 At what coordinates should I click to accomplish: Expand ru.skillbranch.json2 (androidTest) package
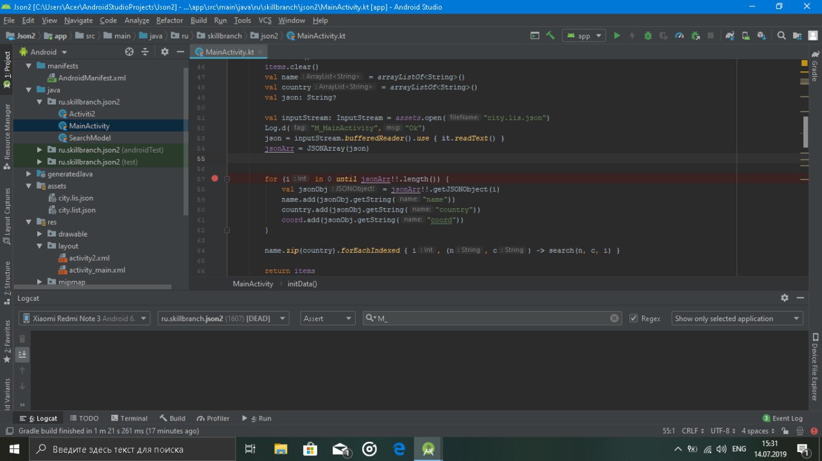40,150
